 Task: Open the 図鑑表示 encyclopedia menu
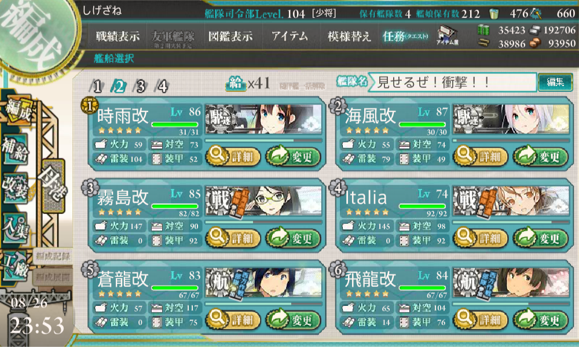(230, 36)
